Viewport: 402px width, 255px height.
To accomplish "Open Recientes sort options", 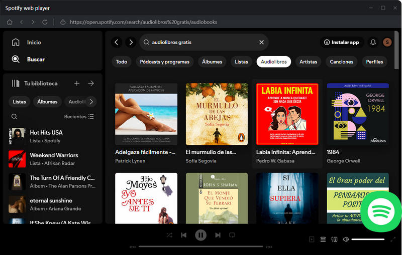I will point(79,117).
